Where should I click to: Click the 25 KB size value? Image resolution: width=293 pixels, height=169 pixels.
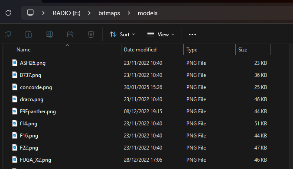[260, 87]
